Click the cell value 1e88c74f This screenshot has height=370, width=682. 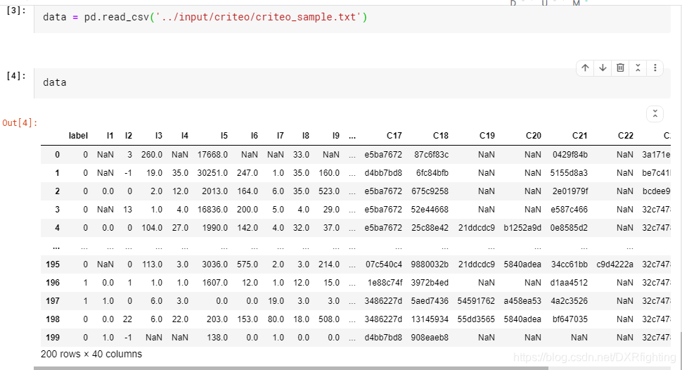pos(385,283)
